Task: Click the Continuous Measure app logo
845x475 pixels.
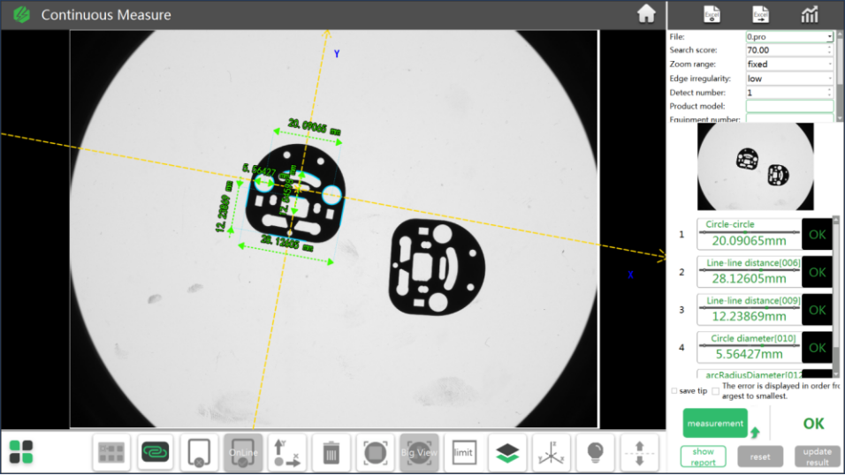Action: pyautogui.click(x=21, y=14)
